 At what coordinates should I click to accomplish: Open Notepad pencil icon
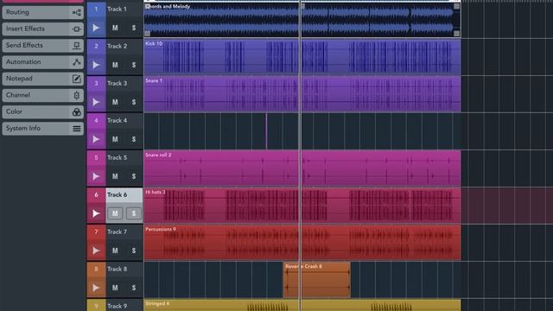coord(77,79)
